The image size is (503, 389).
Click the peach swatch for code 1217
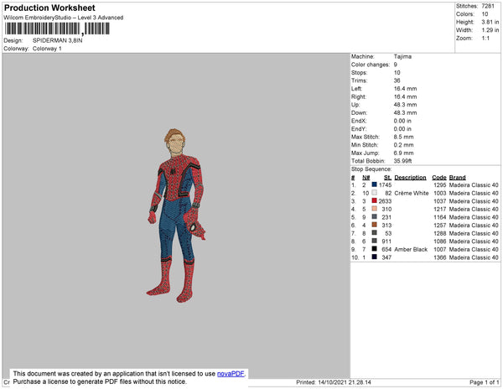click(x=374, y=209)
